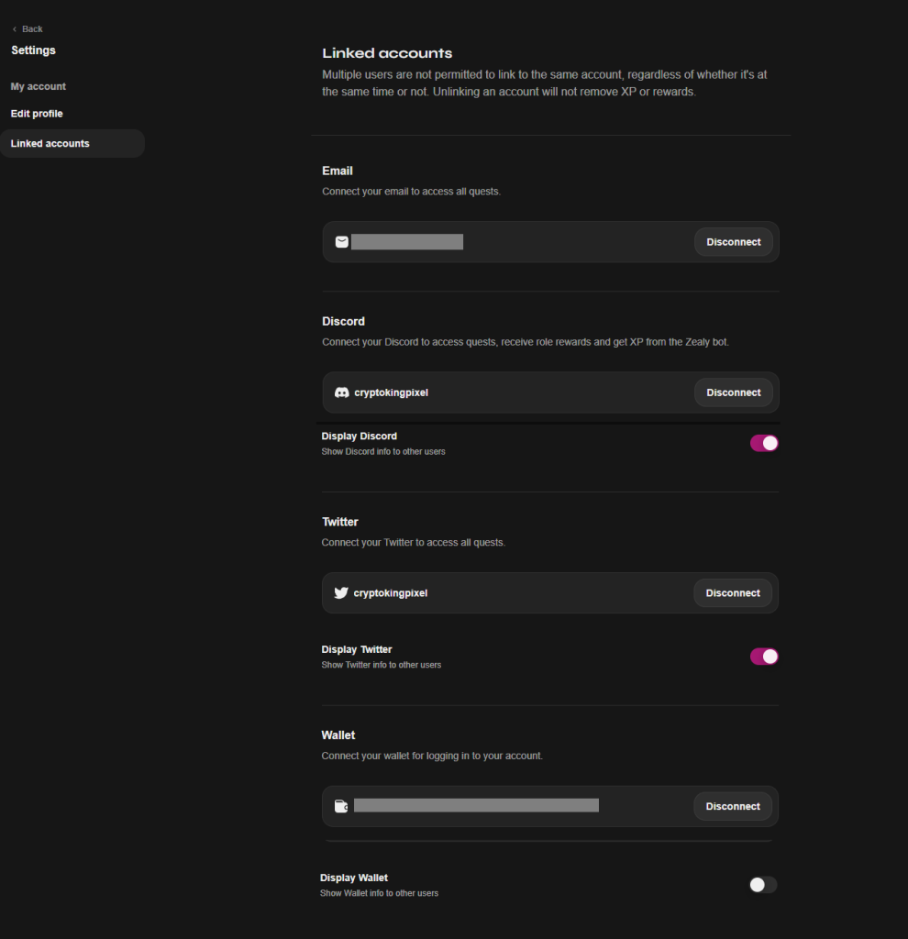The width and height of the screenshot is (908, 939).
Task: Click the email envelope icon
Action: click(341, 242)
